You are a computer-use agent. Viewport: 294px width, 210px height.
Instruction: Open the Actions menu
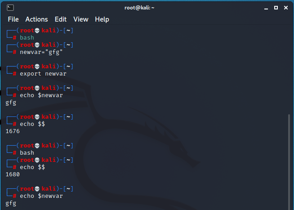click(36, 19)
